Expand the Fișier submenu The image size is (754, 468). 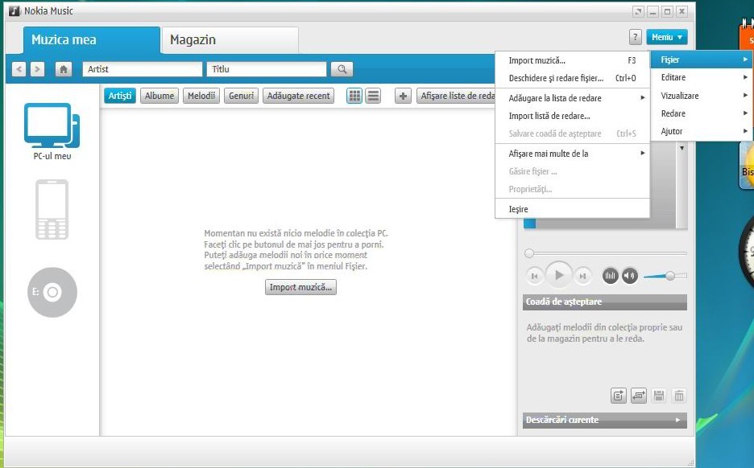(702, 60)
